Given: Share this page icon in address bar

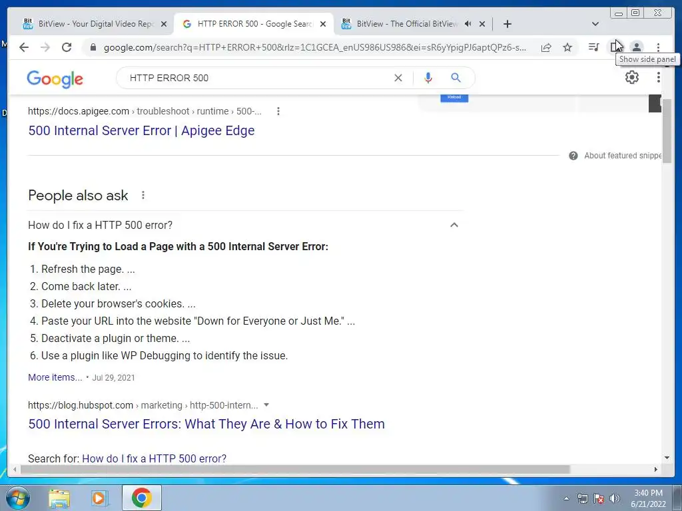Looking at the screenshot, I should (x=546, y=47).
